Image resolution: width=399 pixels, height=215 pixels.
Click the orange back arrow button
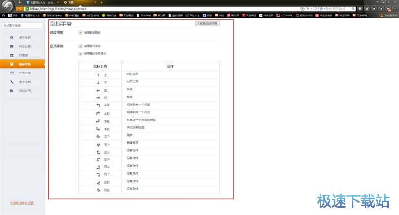[x=20, y=9]
